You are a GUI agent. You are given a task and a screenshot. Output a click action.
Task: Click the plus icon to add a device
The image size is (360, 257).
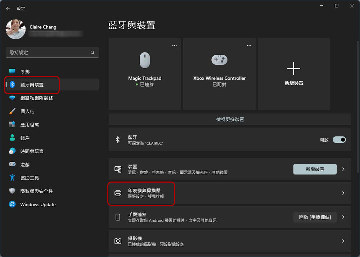(293, 69)
